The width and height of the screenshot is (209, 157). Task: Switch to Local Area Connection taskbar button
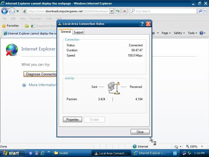(111, 153)
